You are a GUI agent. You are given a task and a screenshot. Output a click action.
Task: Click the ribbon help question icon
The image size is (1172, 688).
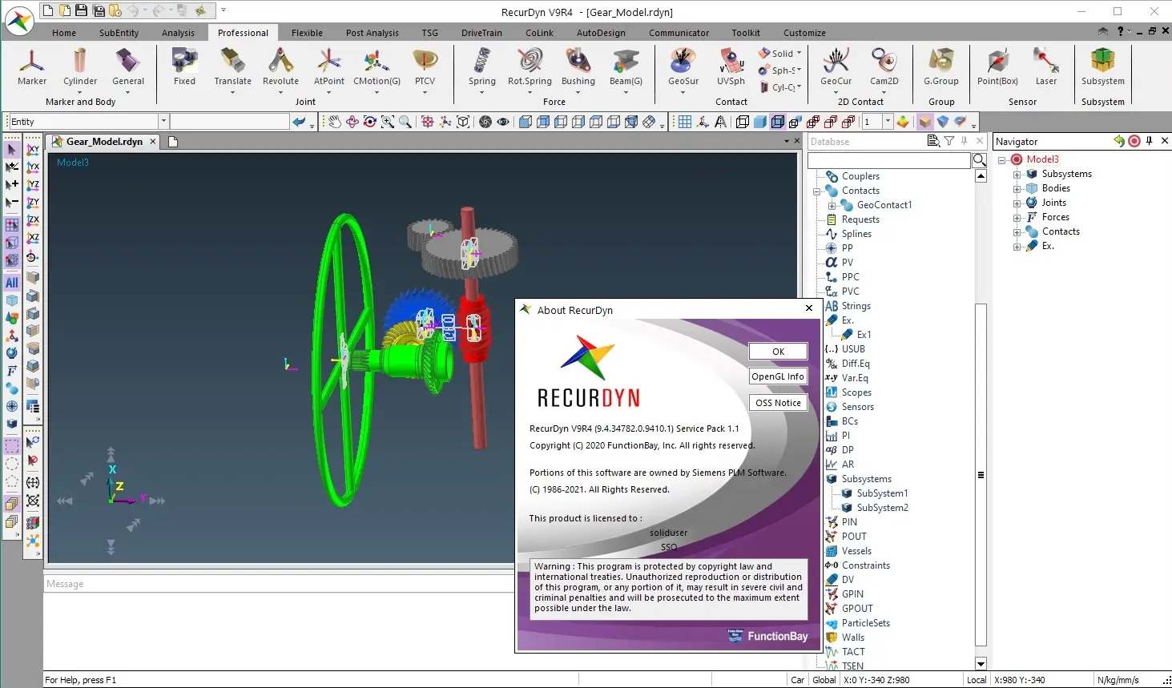point(1121,32)
